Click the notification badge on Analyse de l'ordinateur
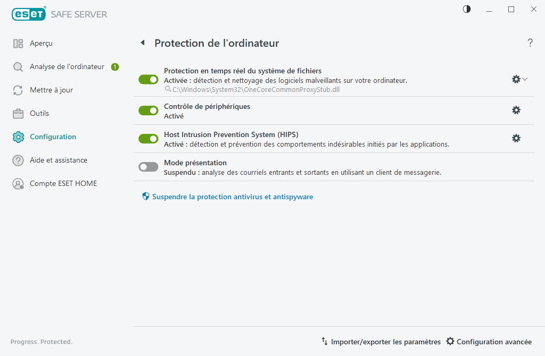The width and height of the screenshot is (545, 356). [x=115, y=66]
